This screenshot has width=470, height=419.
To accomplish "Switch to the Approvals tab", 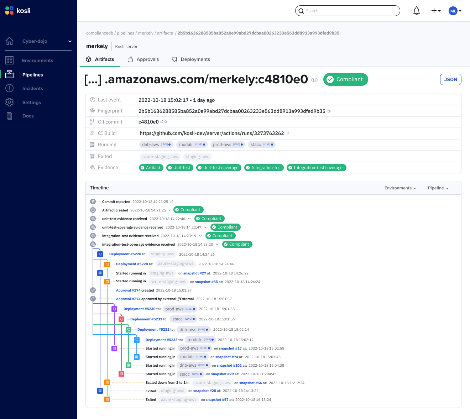I will (x=143, y=59).
